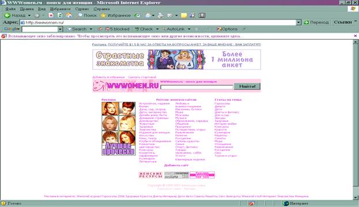Click the 'Туризм и отдых' articles link
The image size is (359, 207).
(226, 156)
